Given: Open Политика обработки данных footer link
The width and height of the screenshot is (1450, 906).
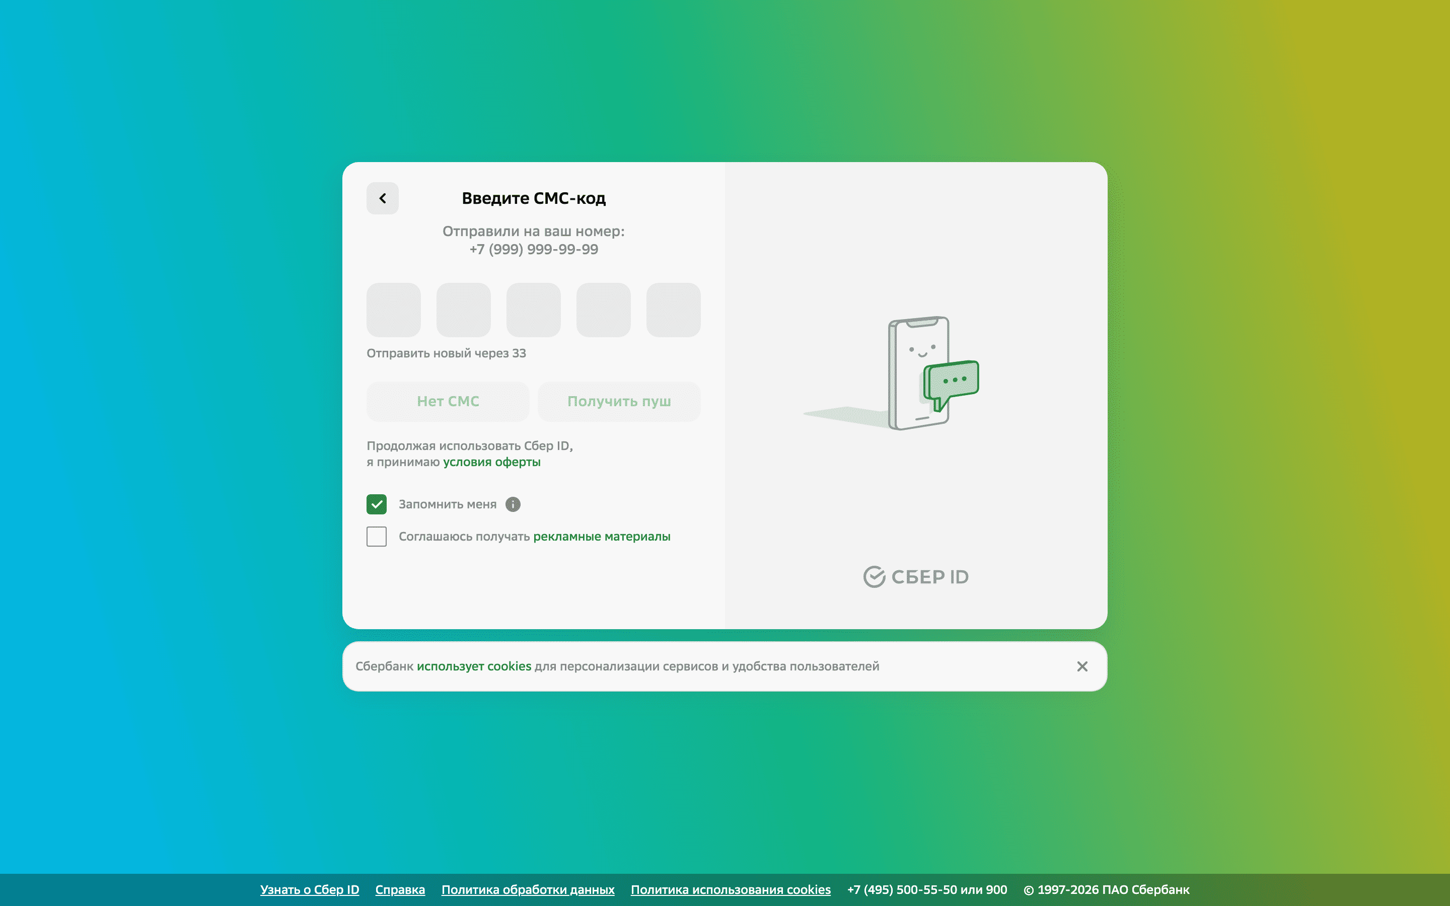Looking at the screenshot, I should coord(528,890).
